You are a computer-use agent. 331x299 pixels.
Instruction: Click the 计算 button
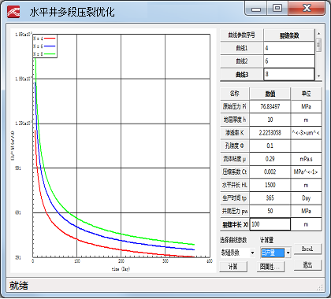pos(233,267)
